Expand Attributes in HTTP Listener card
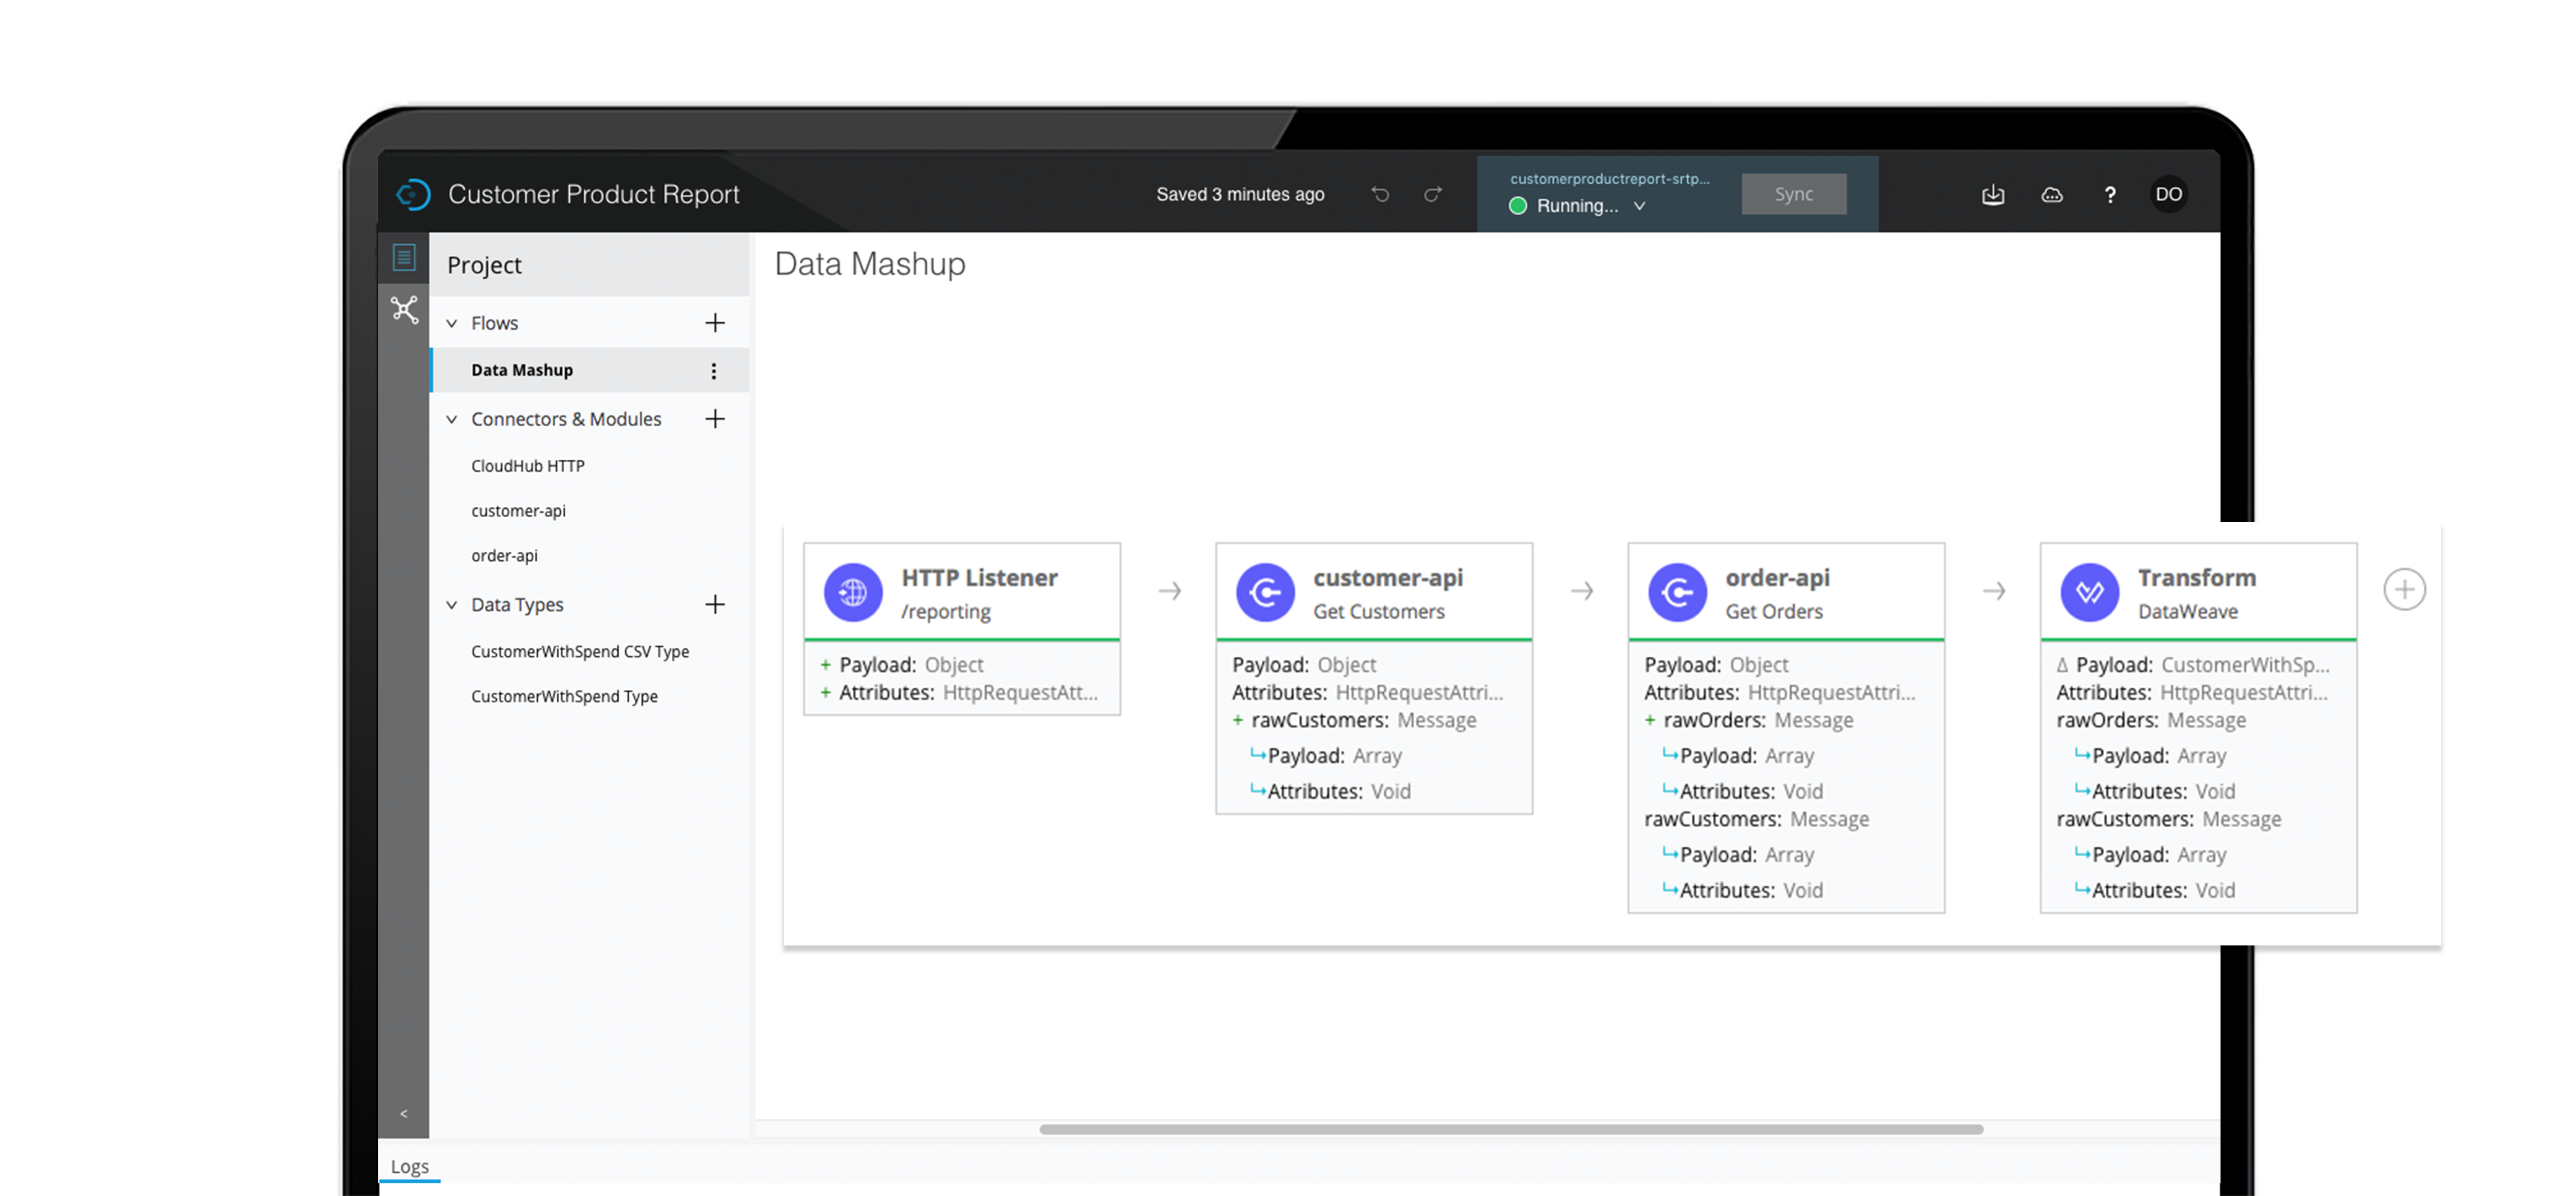Viewport: 2576px width, 1196px height. (826, 693)
